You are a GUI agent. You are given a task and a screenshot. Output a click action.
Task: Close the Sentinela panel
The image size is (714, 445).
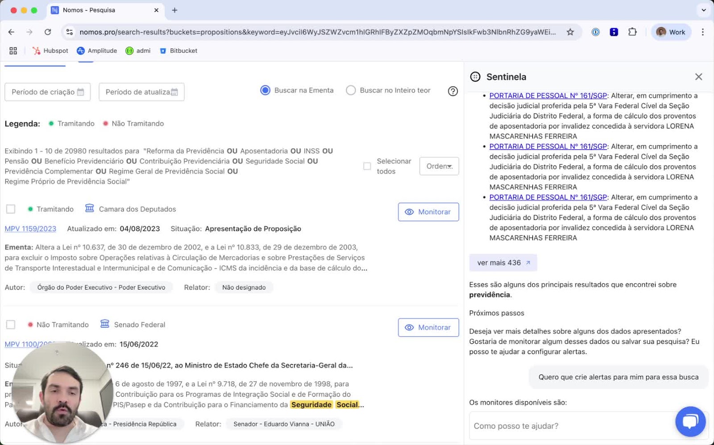[x=699, y=77]
